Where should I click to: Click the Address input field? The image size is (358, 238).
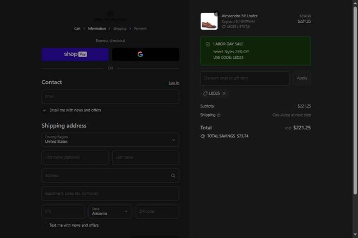coord(110,176)
